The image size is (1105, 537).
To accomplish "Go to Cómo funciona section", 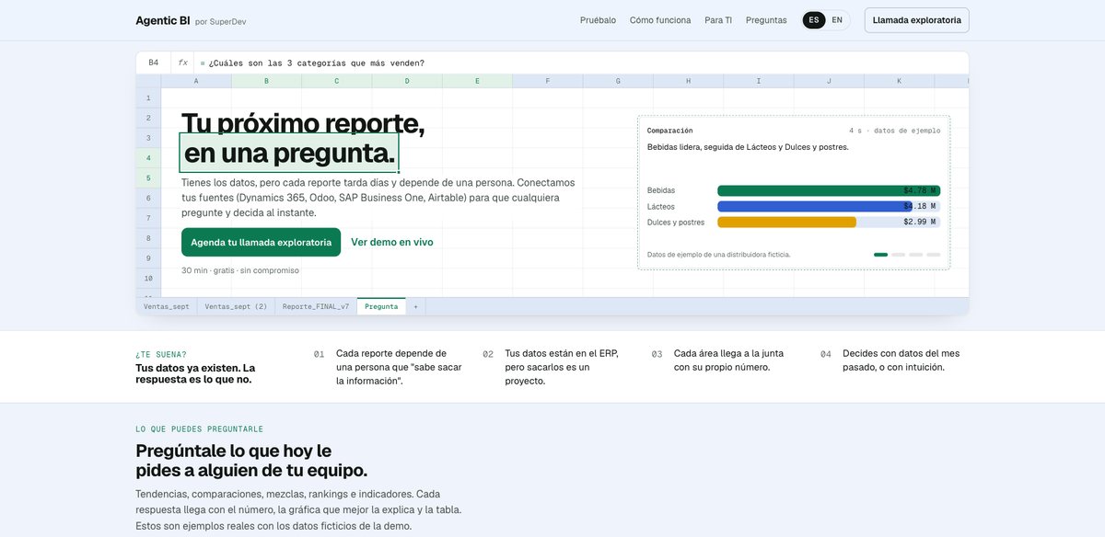I will pos(660,20).
